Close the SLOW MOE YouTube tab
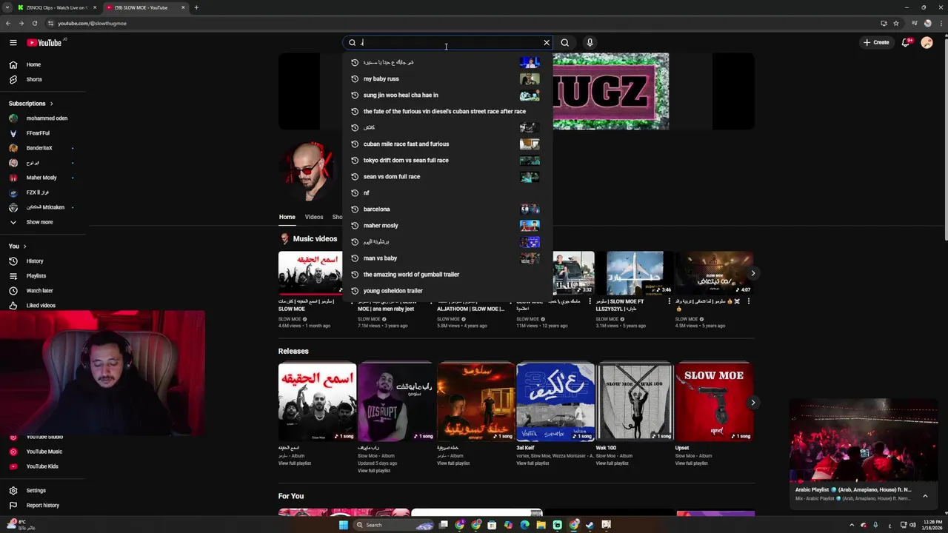This screenshot has height=533, width=948. (x=182, y=7)
